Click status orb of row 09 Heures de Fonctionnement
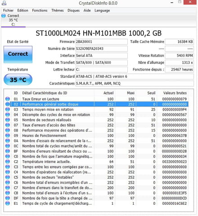The height and width of the screenshot is (216, 198). click(8, 136)
